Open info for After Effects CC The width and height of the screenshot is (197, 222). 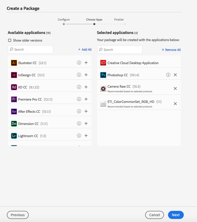[79, 111]
